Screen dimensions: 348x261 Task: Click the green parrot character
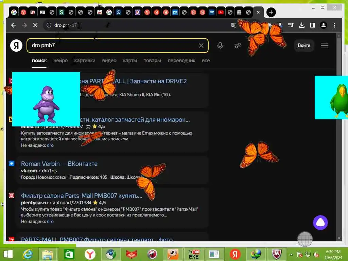339,101
